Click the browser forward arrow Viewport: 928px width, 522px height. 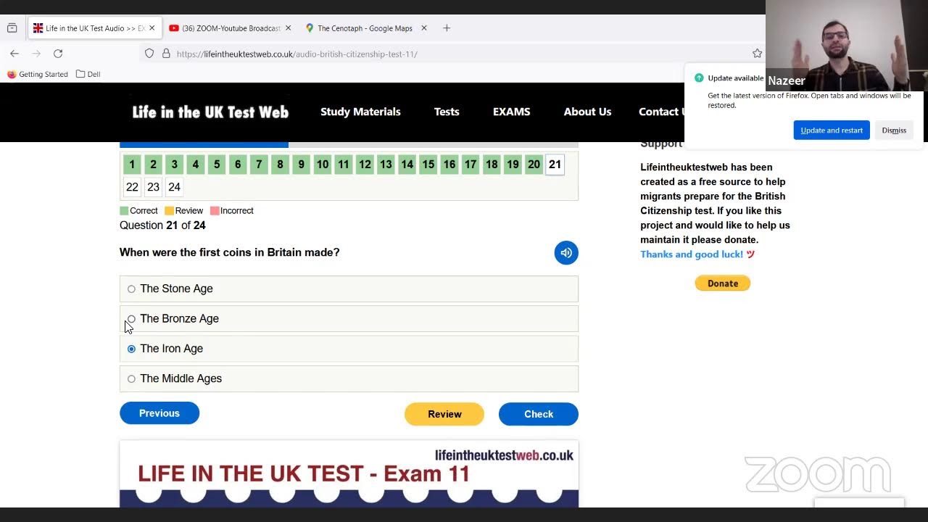pos(36,54)
